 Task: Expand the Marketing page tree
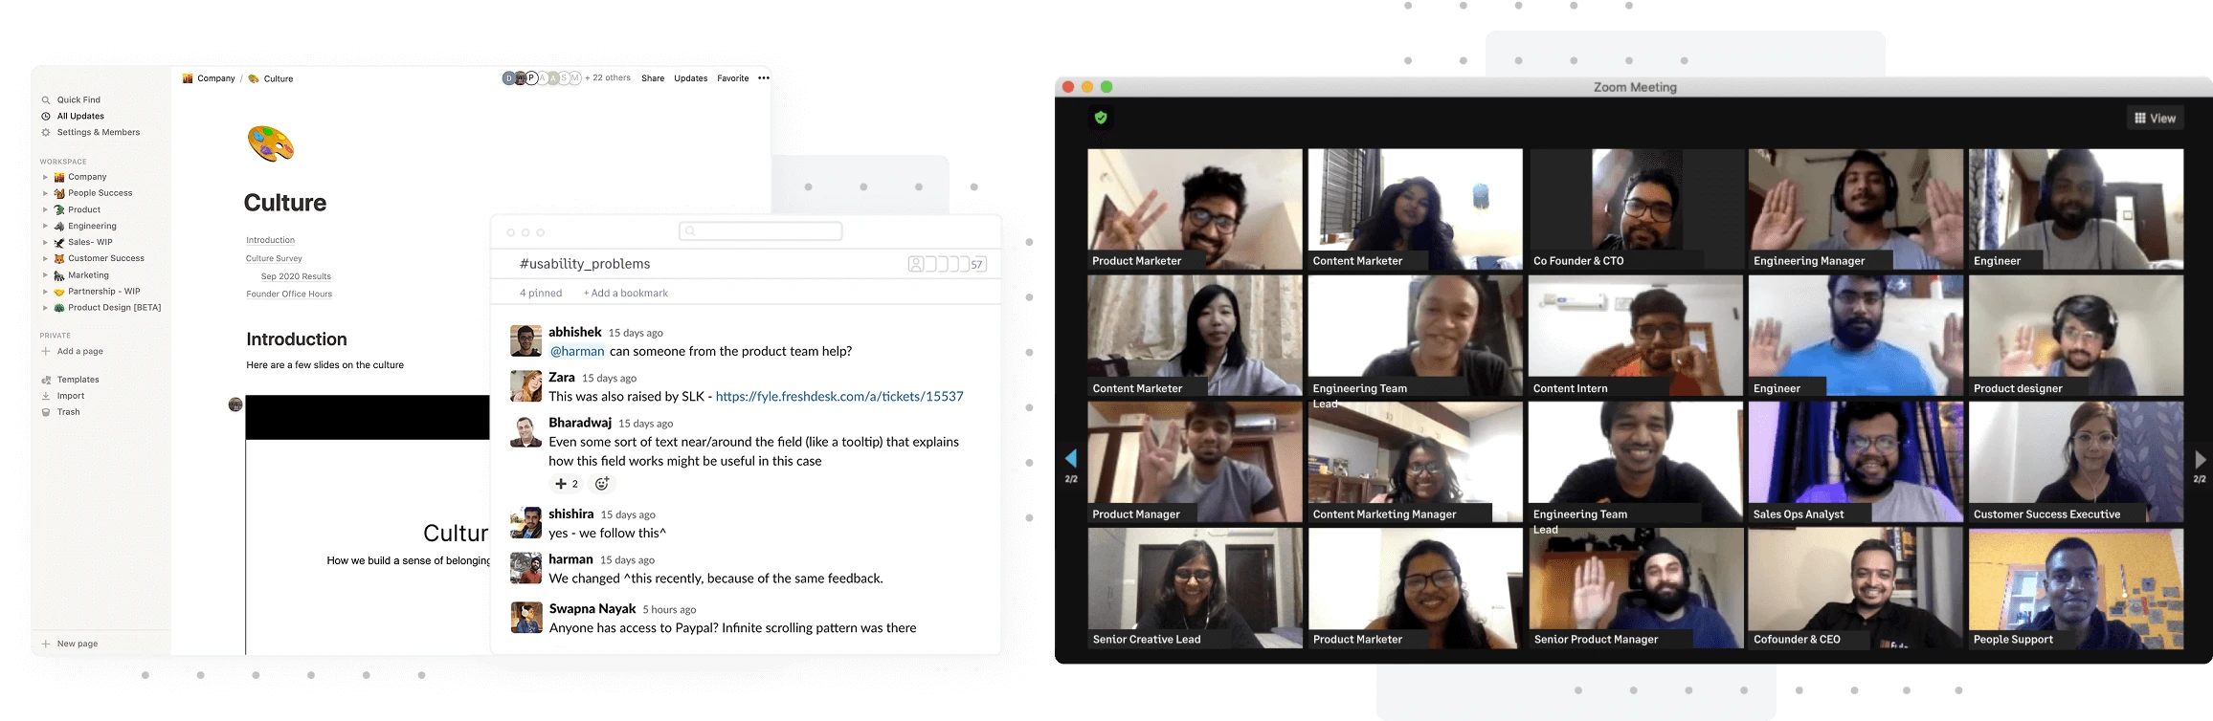click(45, 275)
